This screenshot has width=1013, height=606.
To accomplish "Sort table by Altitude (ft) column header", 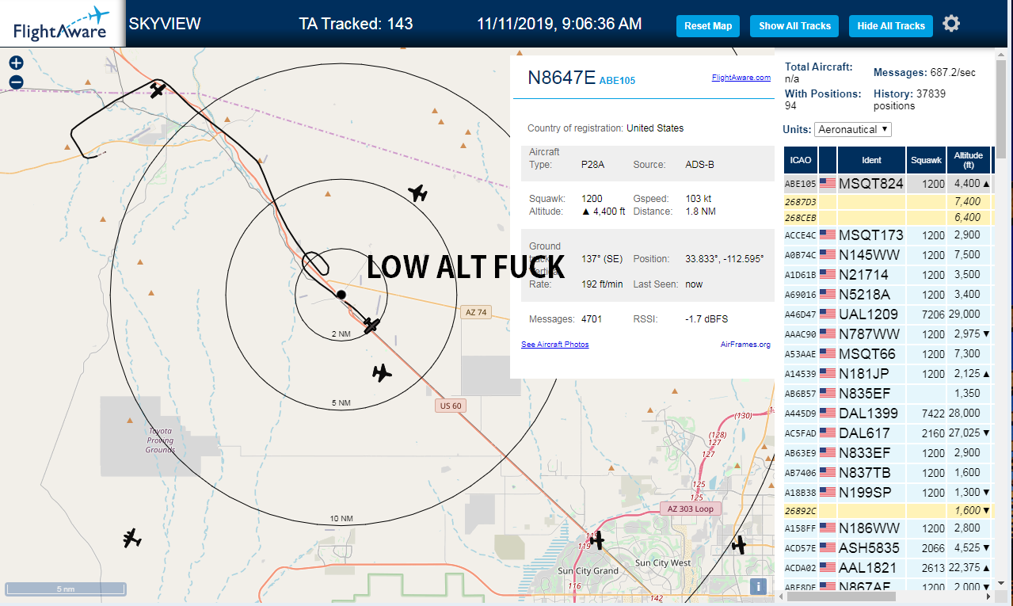I will pos(968,160).
